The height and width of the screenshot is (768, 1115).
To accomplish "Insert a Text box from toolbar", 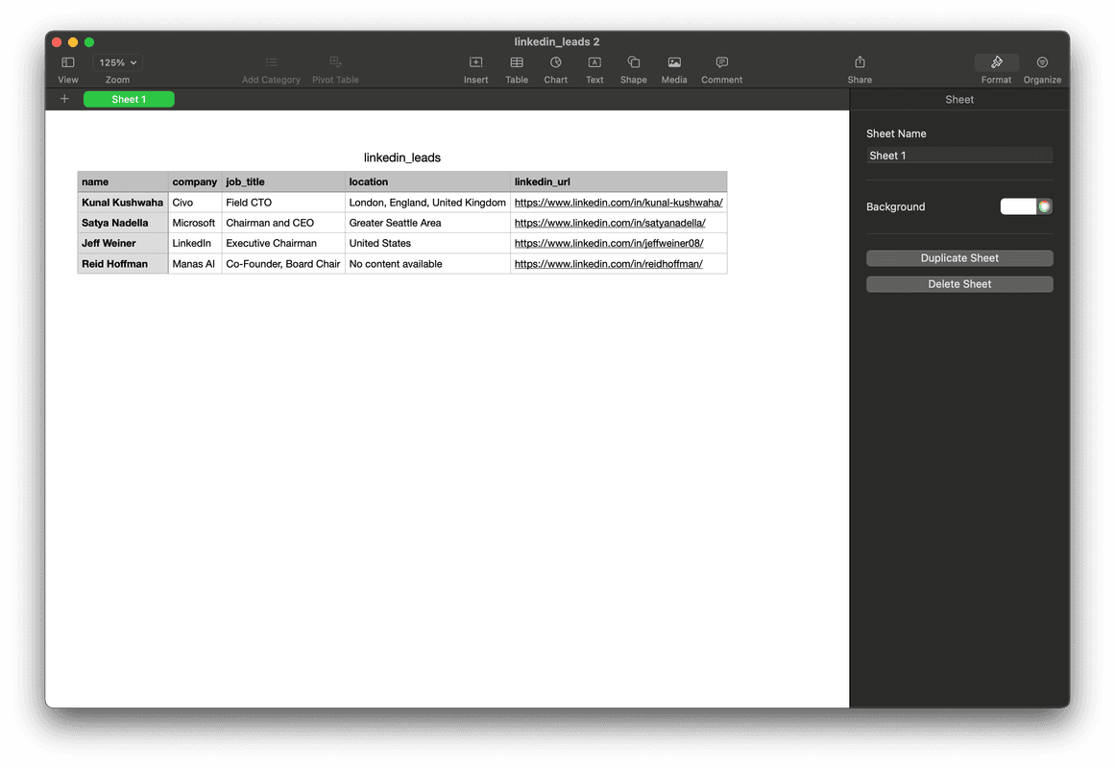I will click(x=594, y=63).
